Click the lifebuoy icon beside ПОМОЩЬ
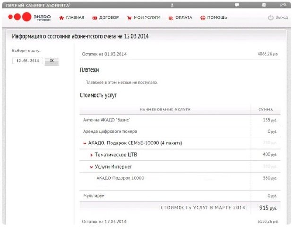Viewport: 292px width, 228px height. point(203,18)
